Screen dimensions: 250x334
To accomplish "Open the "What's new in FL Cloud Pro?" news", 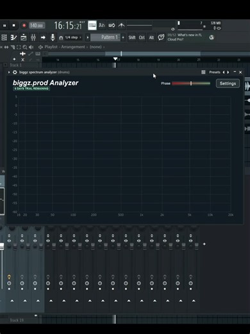I will click(185, 37).
